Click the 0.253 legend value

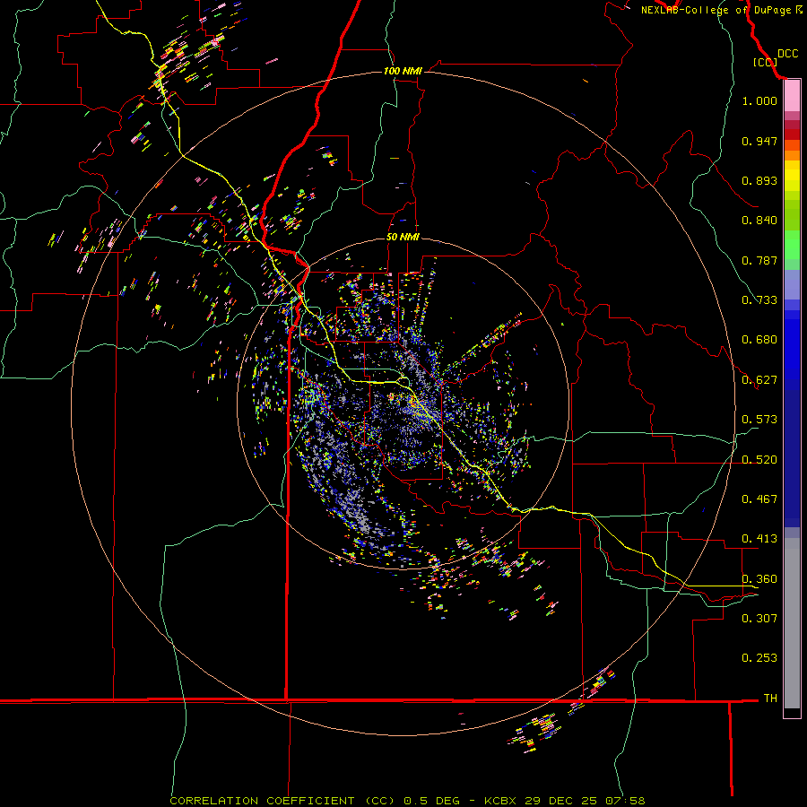pyautogui.click(x=759, y=658)
